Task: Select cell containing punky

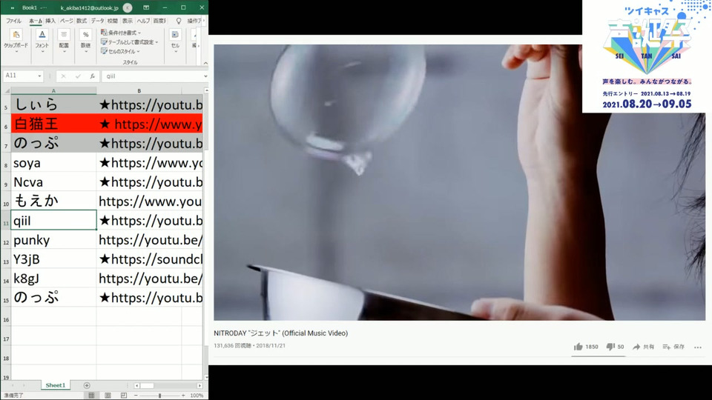Action: [x=53, y=239]
